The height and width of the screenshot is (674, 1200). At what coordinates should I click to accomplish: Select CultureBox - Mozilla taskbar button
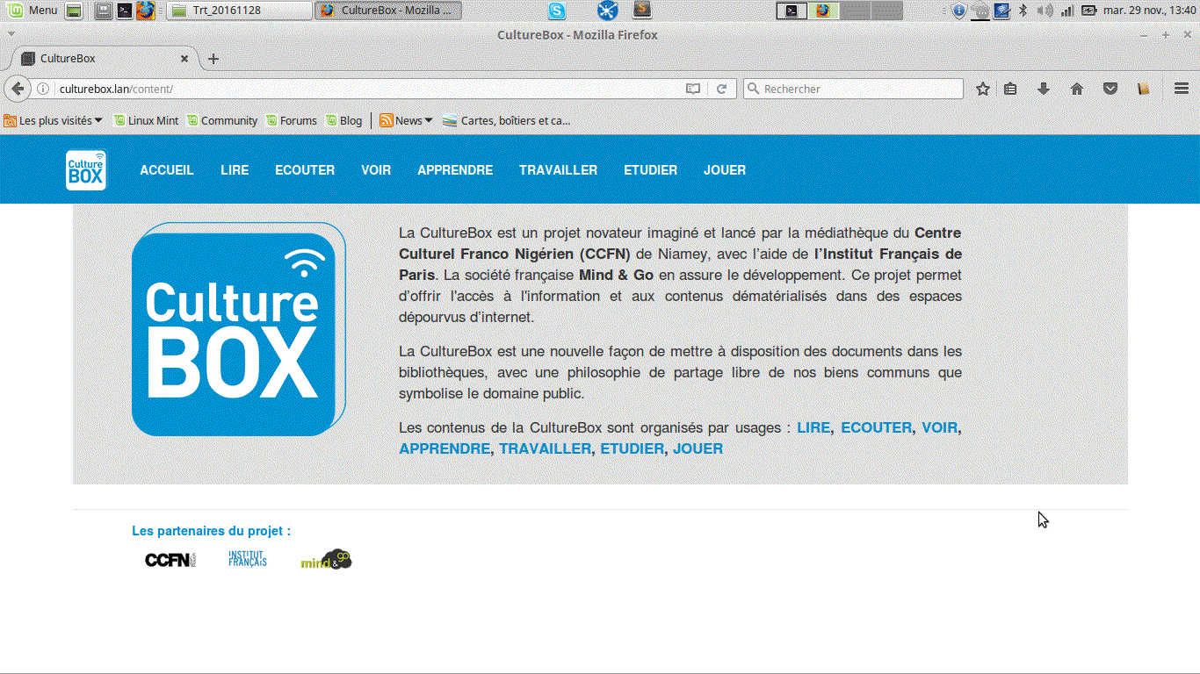tap(389, 11)
